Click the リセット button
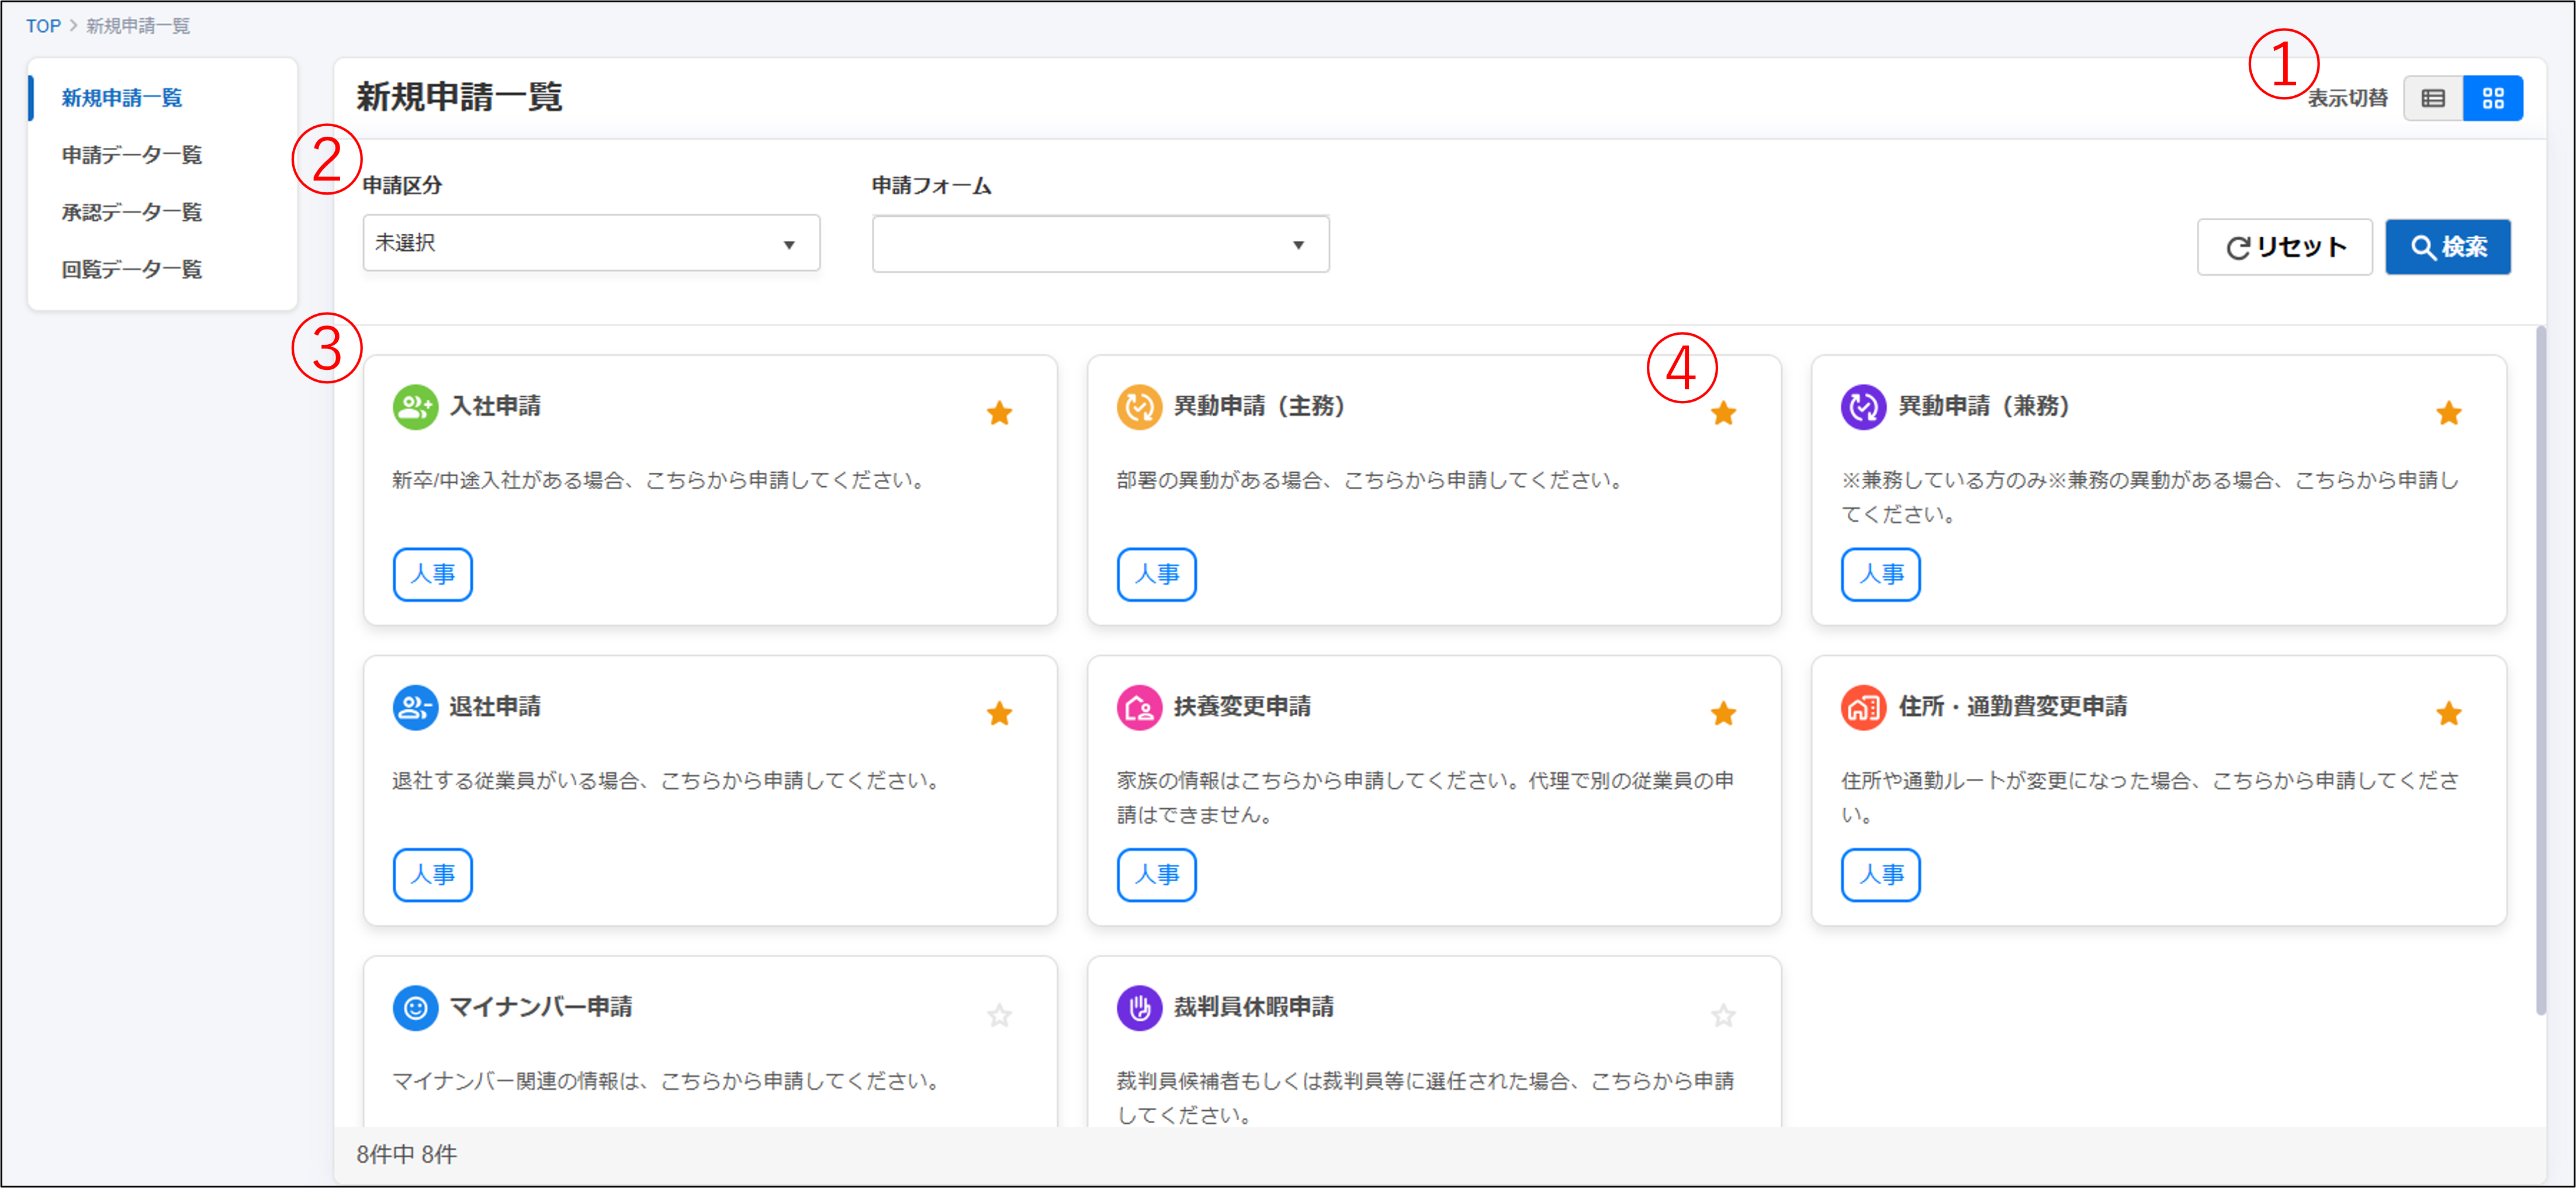 coord(2284,247)
